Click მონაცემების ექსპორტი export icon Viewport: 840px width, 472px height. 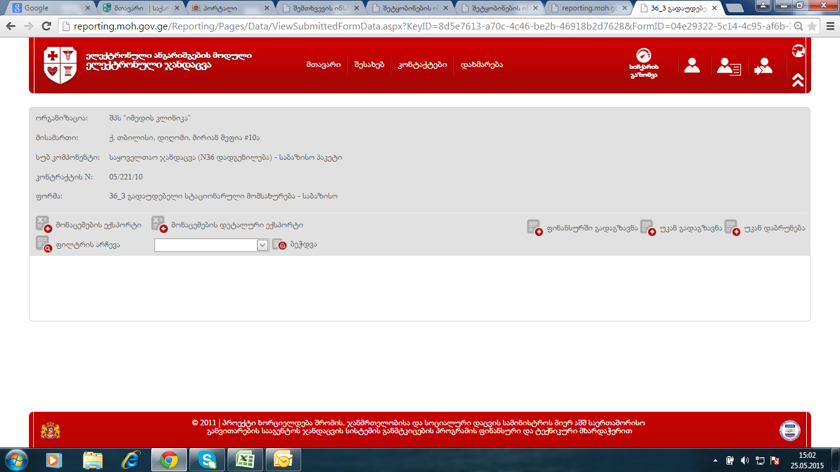coord(43,224)
